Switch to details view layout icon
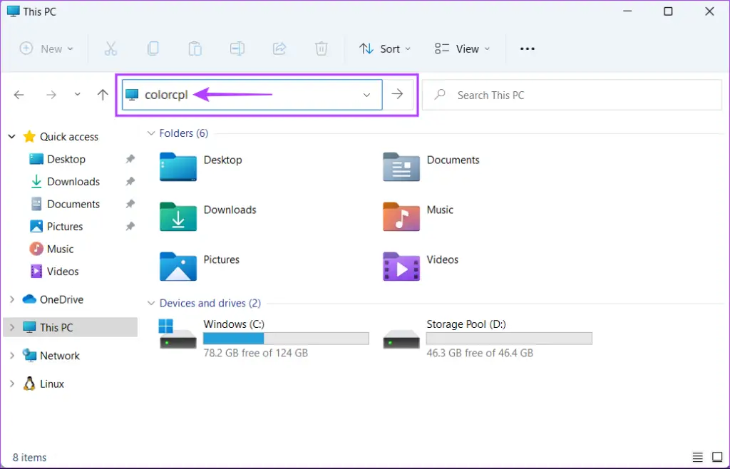The width and height of the screenshot is (730, 469). tap(697, 457)
